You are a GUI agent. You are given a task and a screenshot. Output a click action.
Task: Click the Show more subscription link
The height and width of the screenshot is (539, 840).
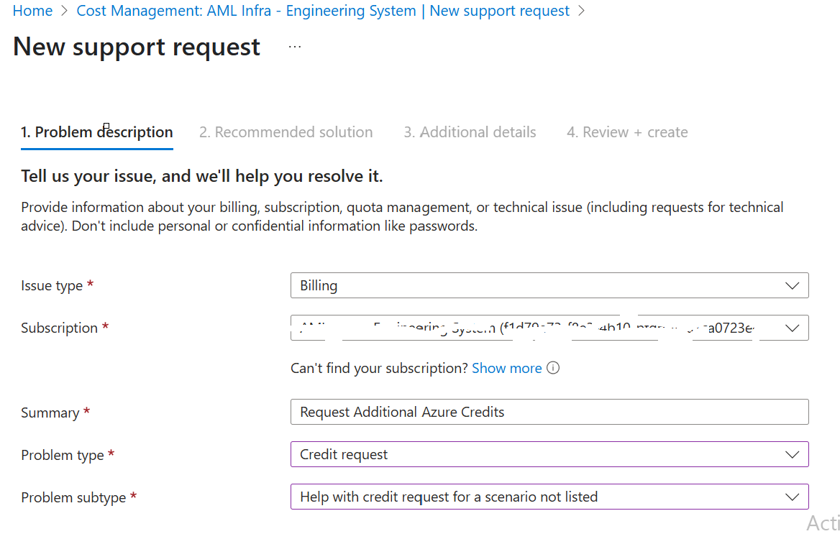[x=507, y=368]
